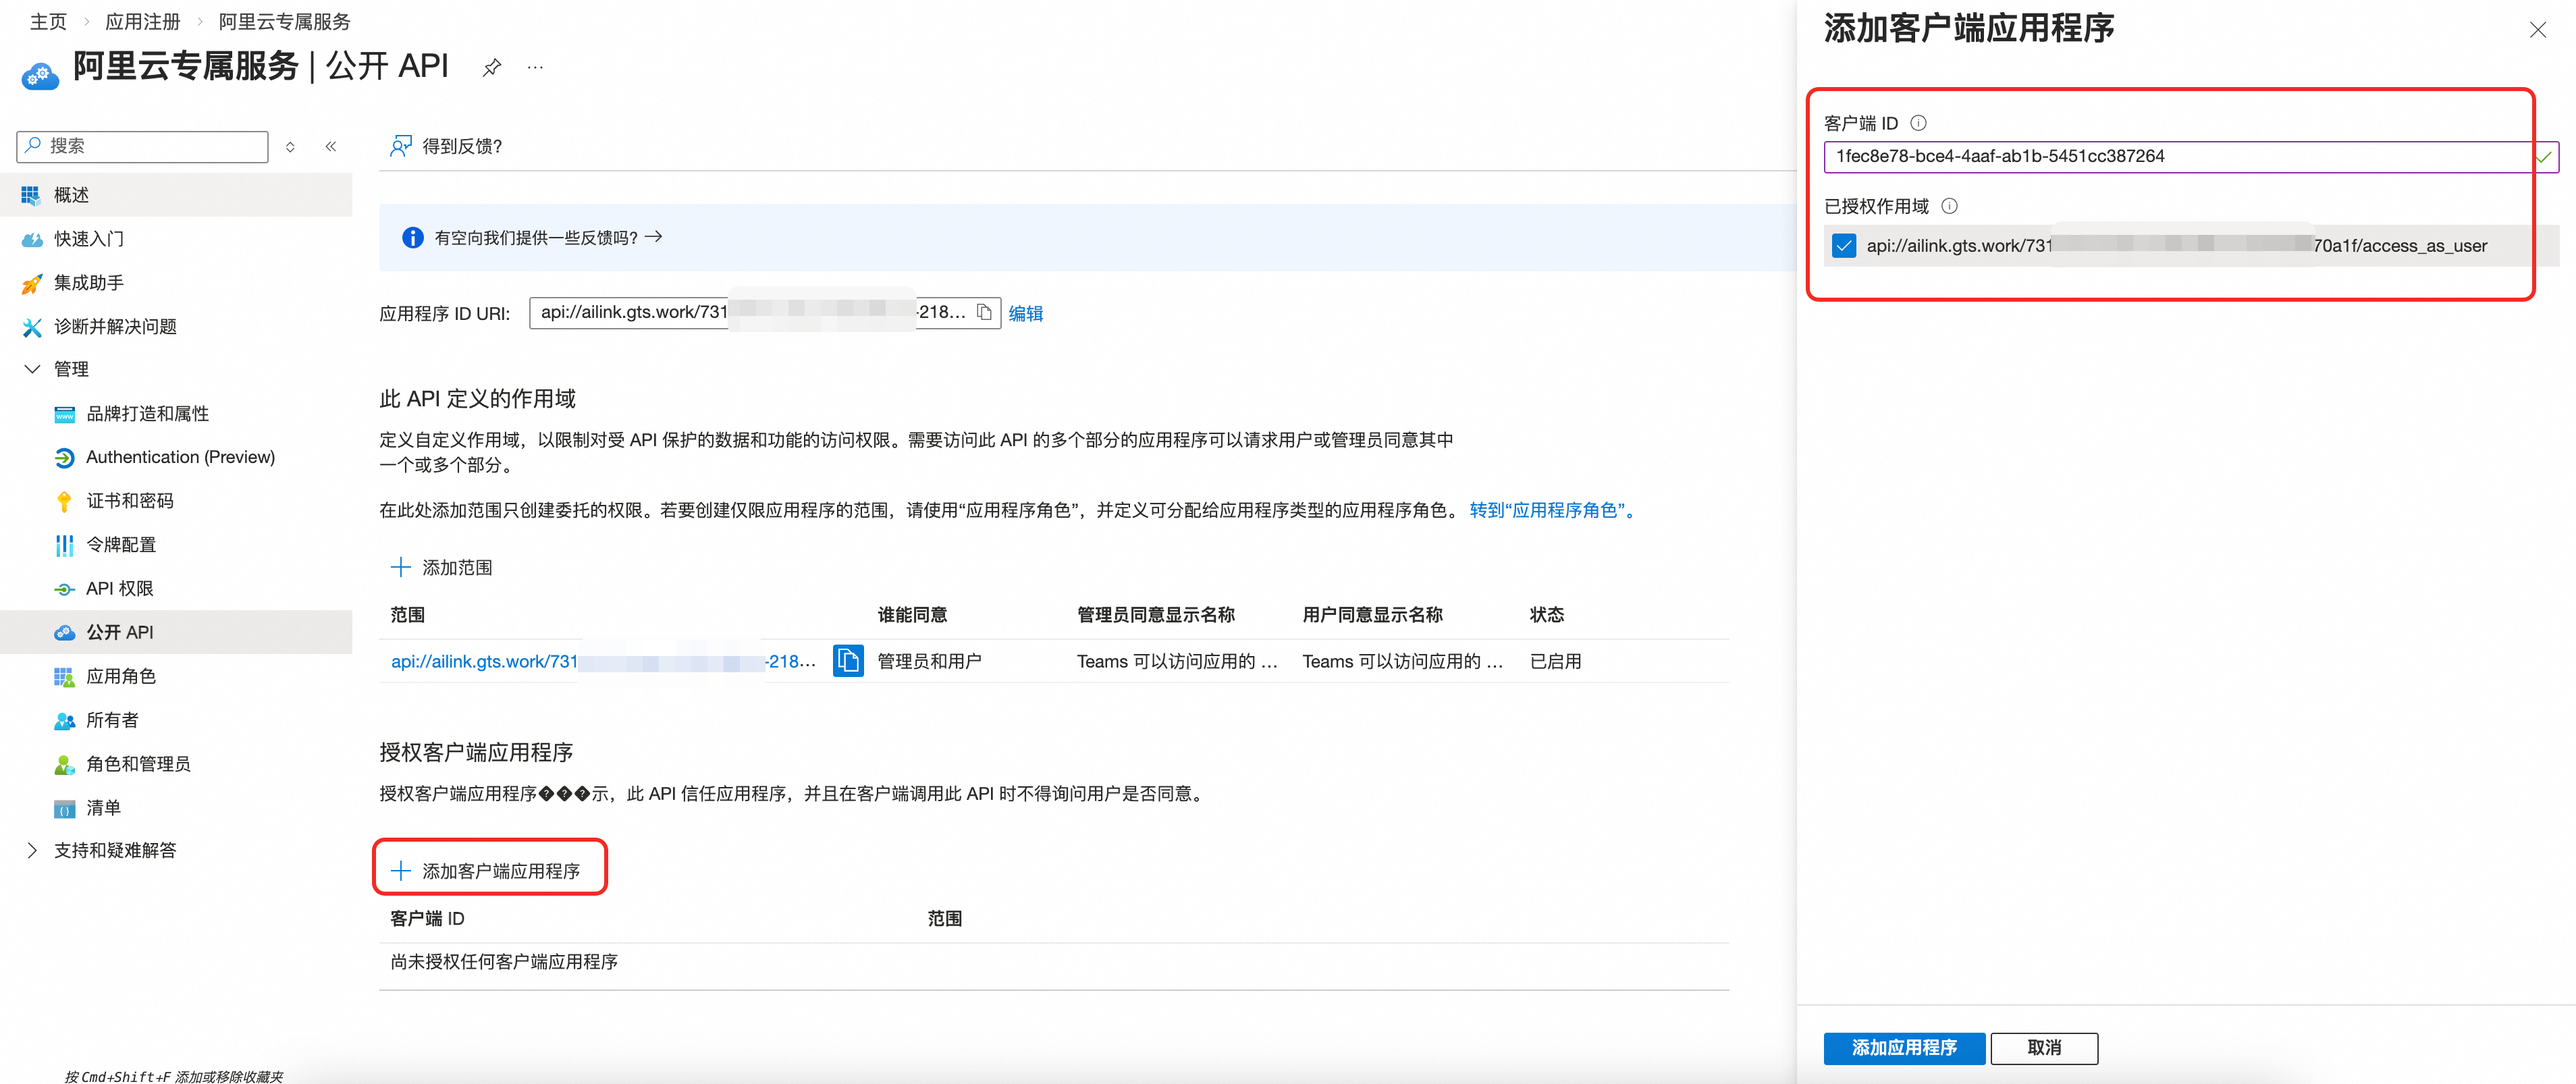Click 添加客户端应用程序 button

(489, 870)
